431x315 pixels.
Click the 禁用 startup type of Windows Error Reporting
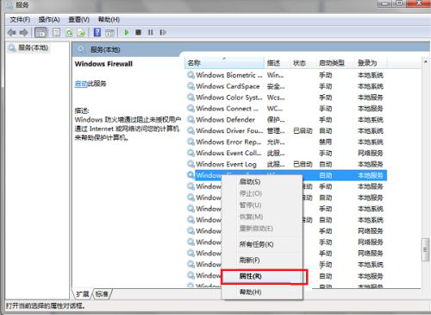pos(326,142)
